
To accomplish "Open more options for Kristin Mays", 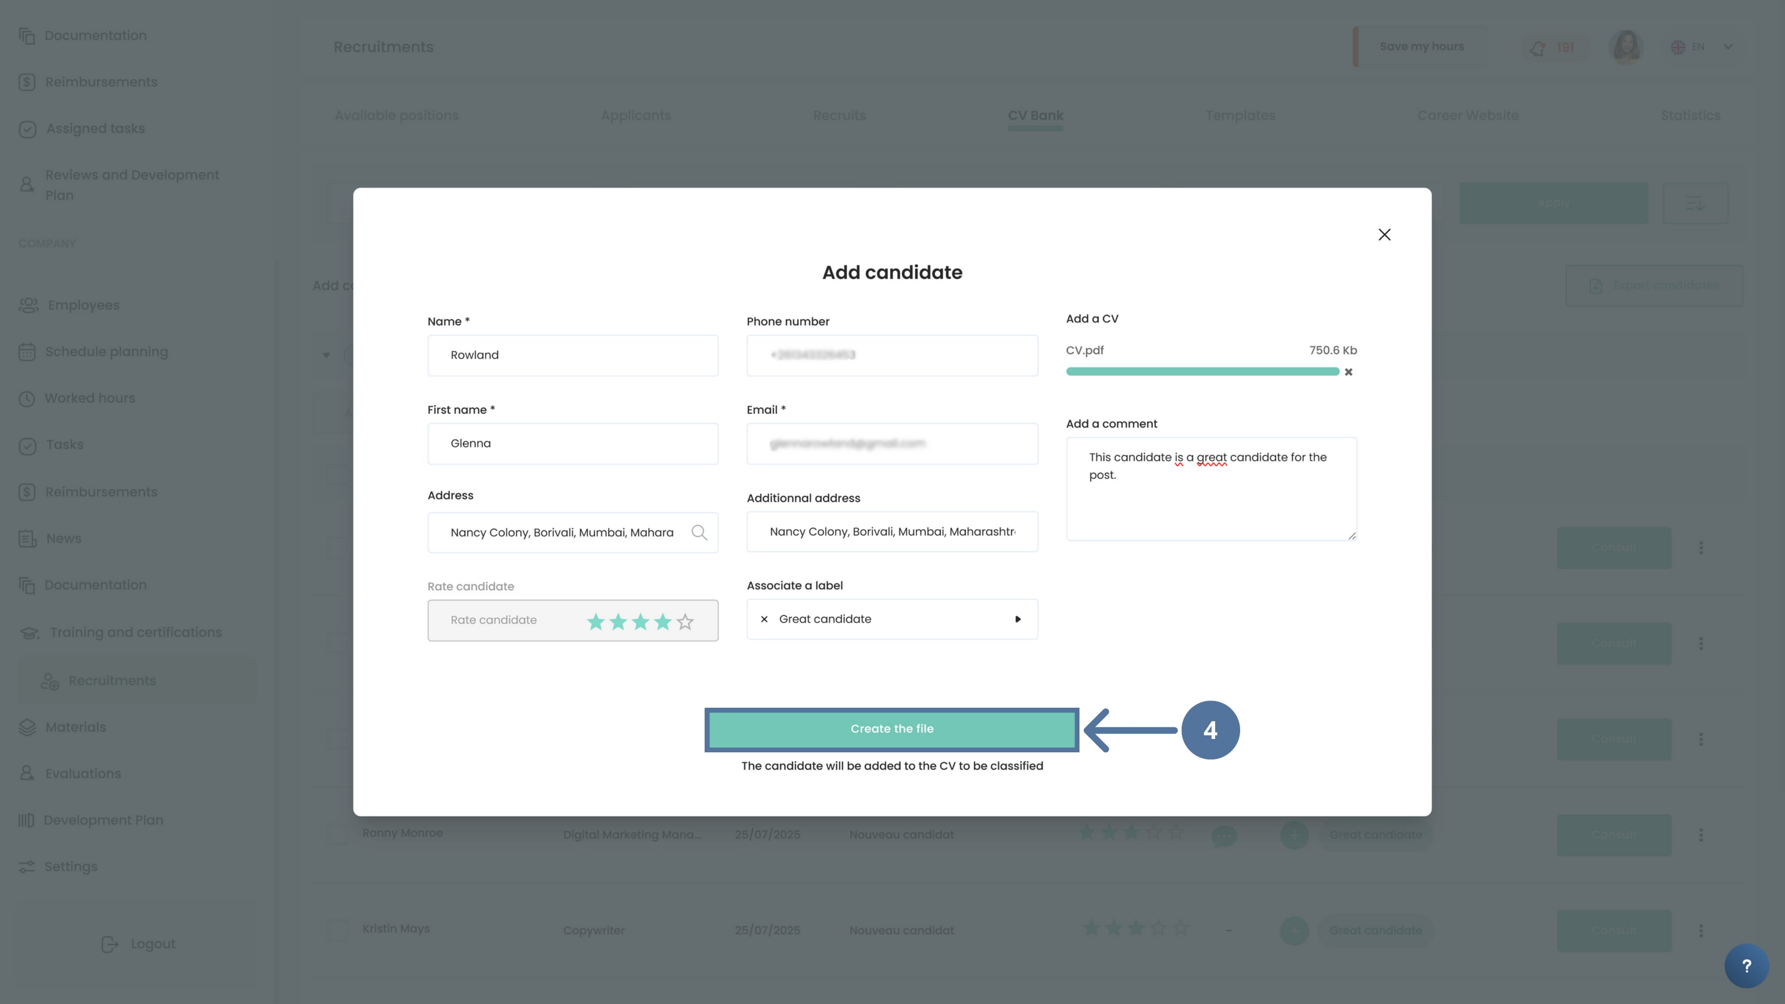I will point(1701,931).
